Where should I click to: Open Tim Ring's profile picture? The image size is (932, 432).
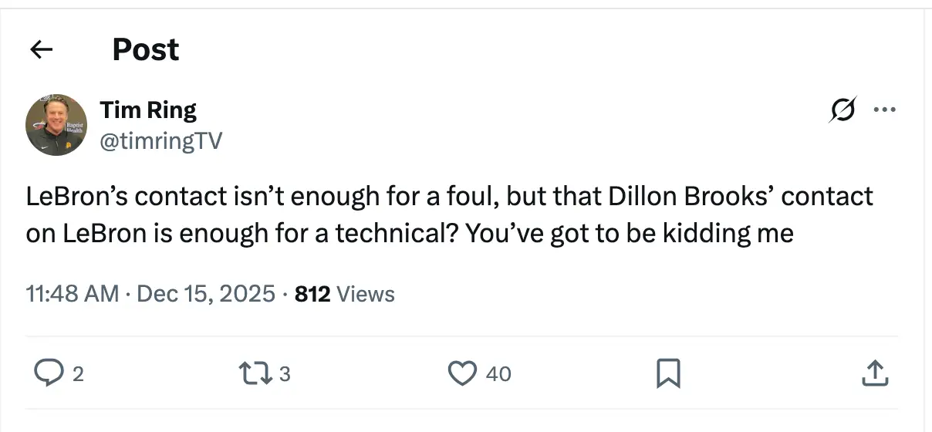(56, 125)
